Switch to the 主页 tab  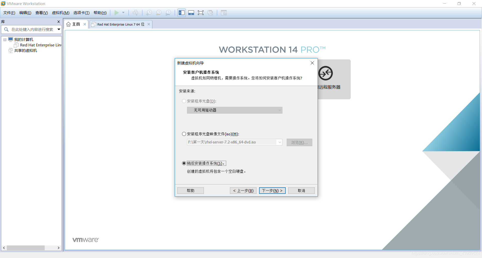[76, 24]
